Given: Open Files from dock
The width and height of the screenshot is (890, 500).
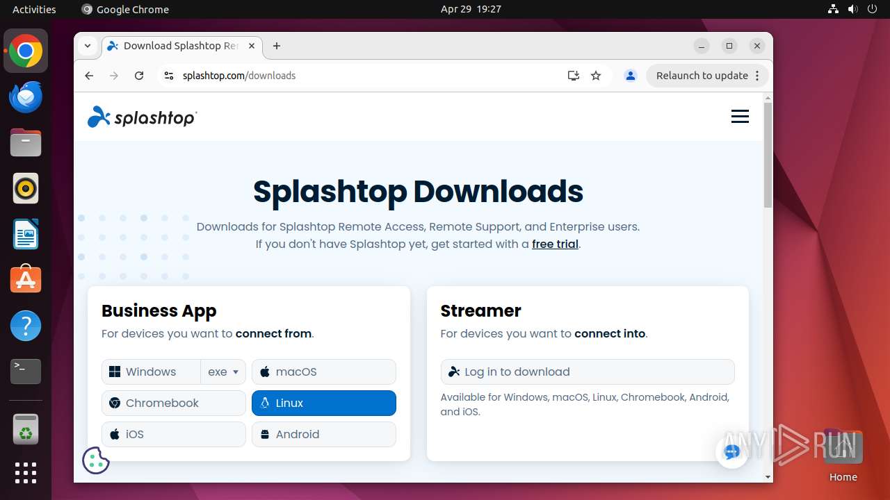Looking at the screenshot, I should [26, 142].
